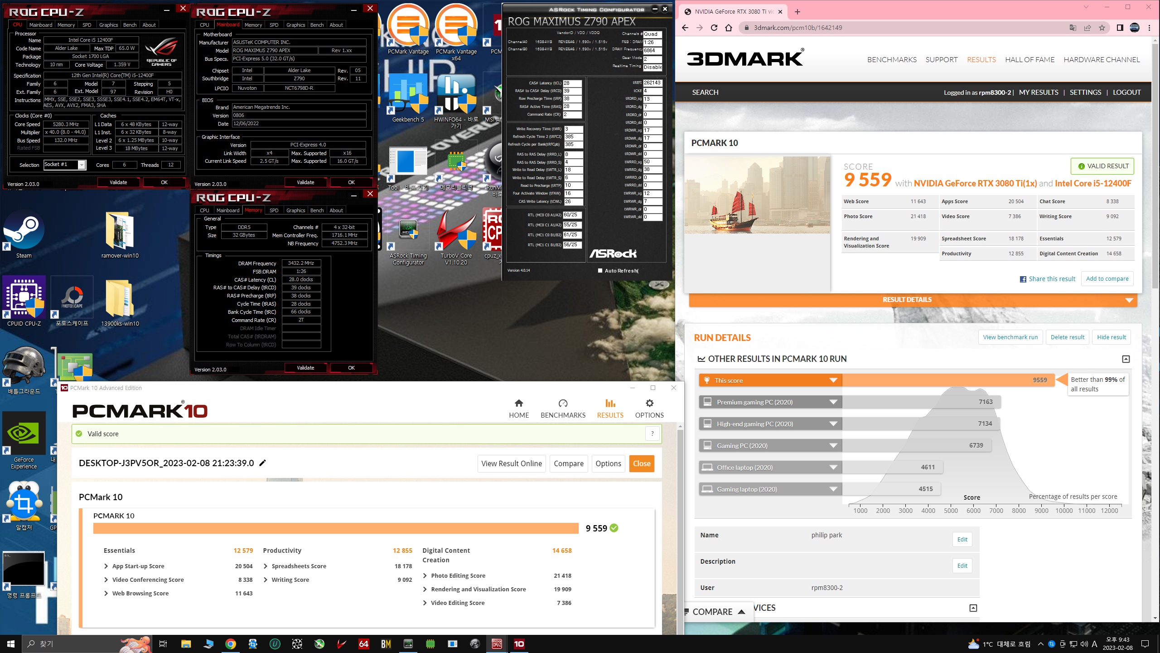The width and height of the screenshot is (1160, 653).
Task: Open the CPUID CPU-Z desktop icon
Action: tap(24, 302)
